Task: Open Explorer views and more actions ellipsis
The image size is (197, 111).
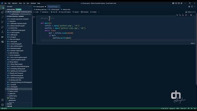Action: click(30, 6)
